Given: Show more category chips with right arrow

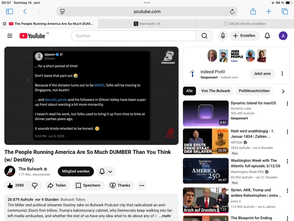Looking at the screenshot, I should pos(283,91).
